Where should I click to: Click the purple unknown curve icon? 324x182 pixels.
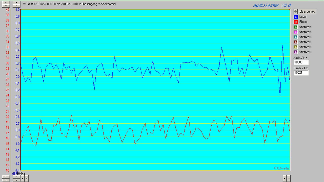coord(296,52)
